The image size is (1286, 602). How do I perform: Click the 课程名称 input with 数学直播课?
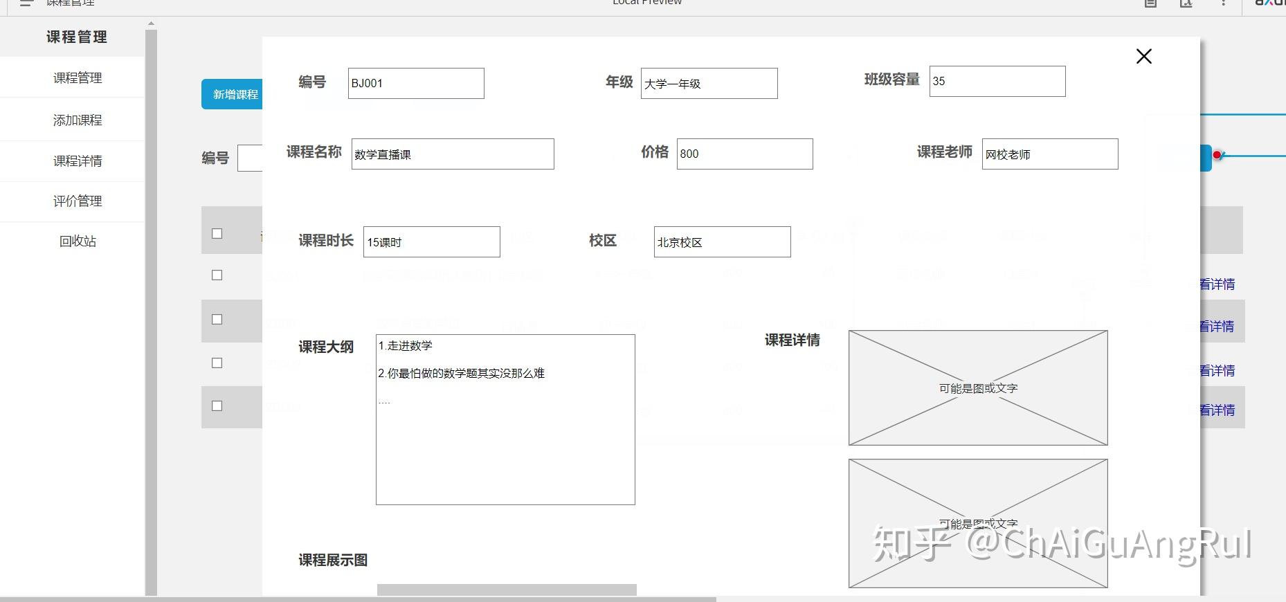pyautogui.click(x=453, y=154)
